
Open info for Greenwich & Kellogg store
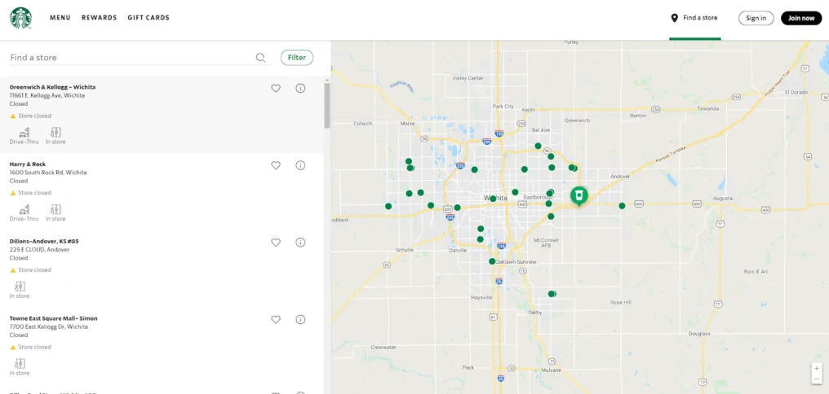point(300,88)
